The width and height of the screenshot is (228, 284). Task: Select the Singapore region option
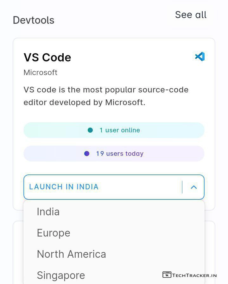61,275
